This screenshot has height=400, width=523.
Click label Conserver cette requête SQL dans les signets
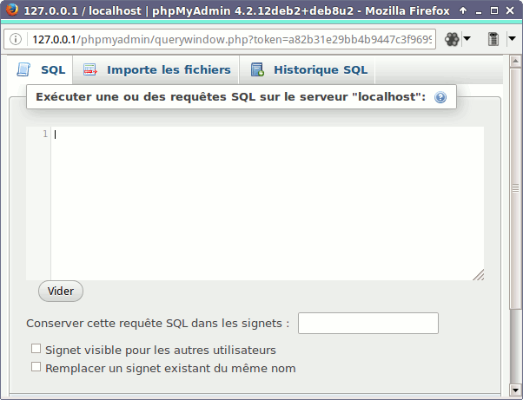(x=158, y=324)
